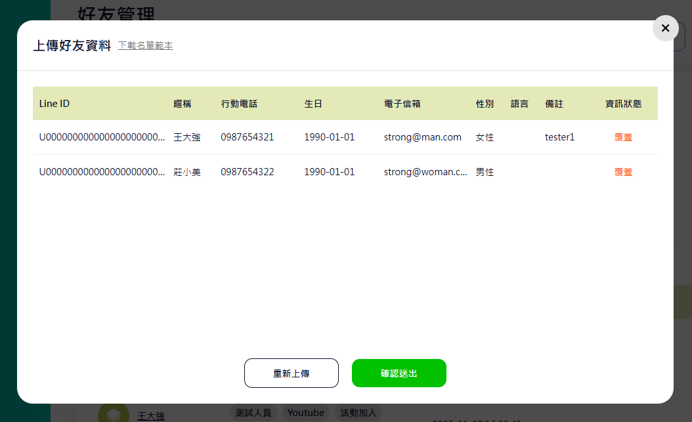Click the 覆蓋 status in 王大強's row
The height and width of the screenshot is (422, 692).
click(623, 138)
